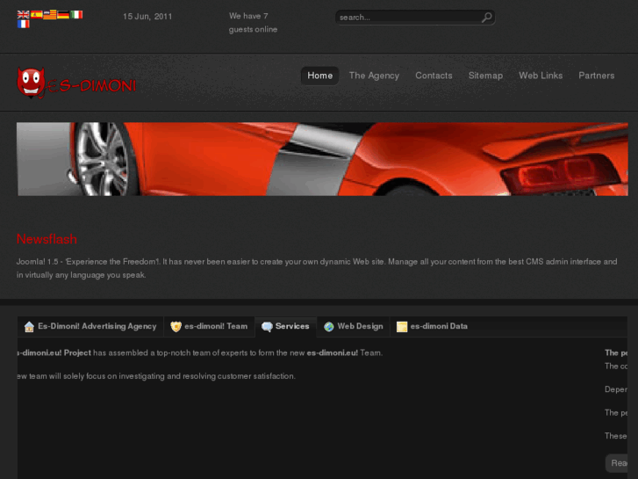Pick the Italian flag language icon

[76, 15]
